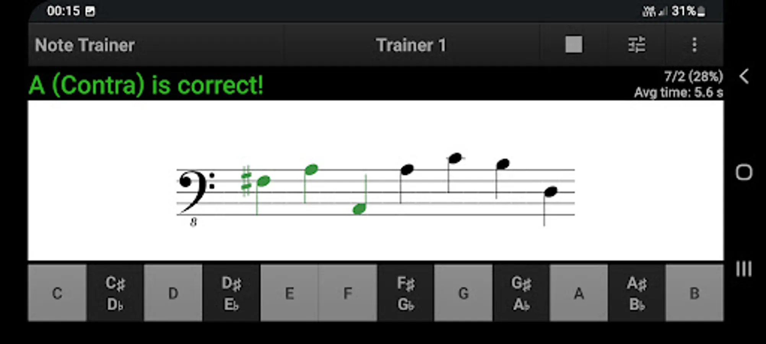The image size is (766, 344).
Task: Open the three-dot overflow menu
Action: tap(694, 45)
